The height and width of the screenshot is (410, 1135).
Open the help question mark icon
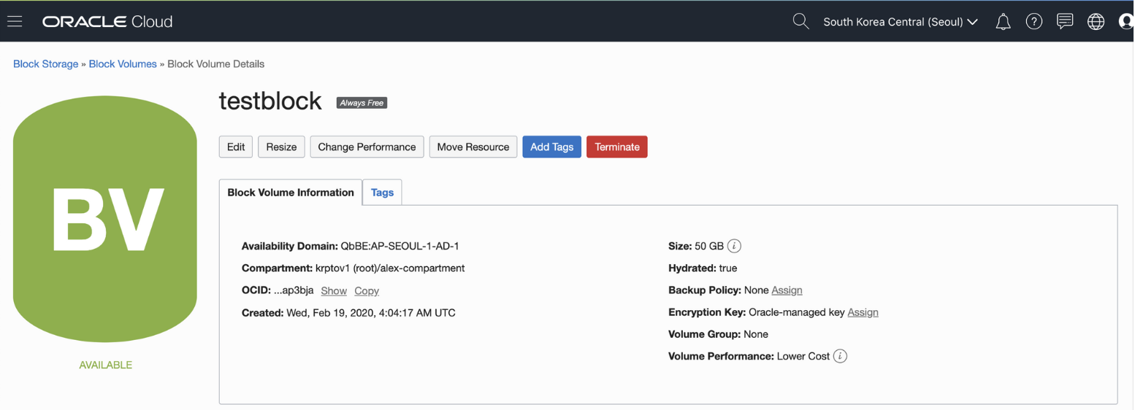coord(1033,22)
